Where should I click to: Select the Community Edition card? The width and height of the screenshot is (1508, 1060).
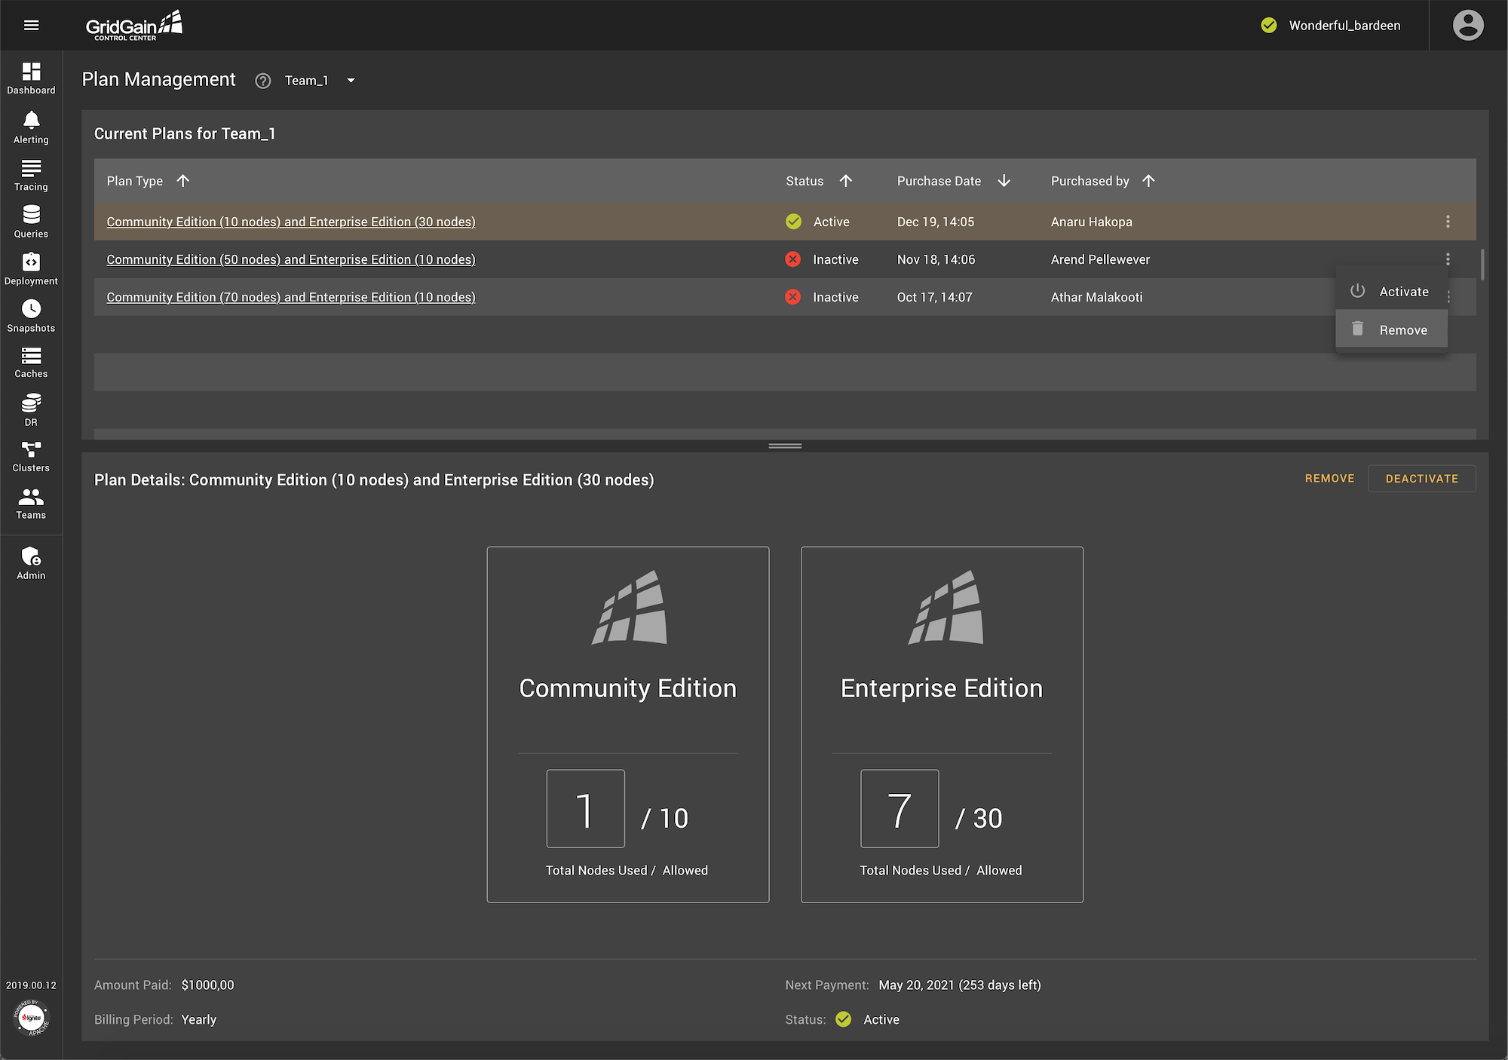coord(628,725)
